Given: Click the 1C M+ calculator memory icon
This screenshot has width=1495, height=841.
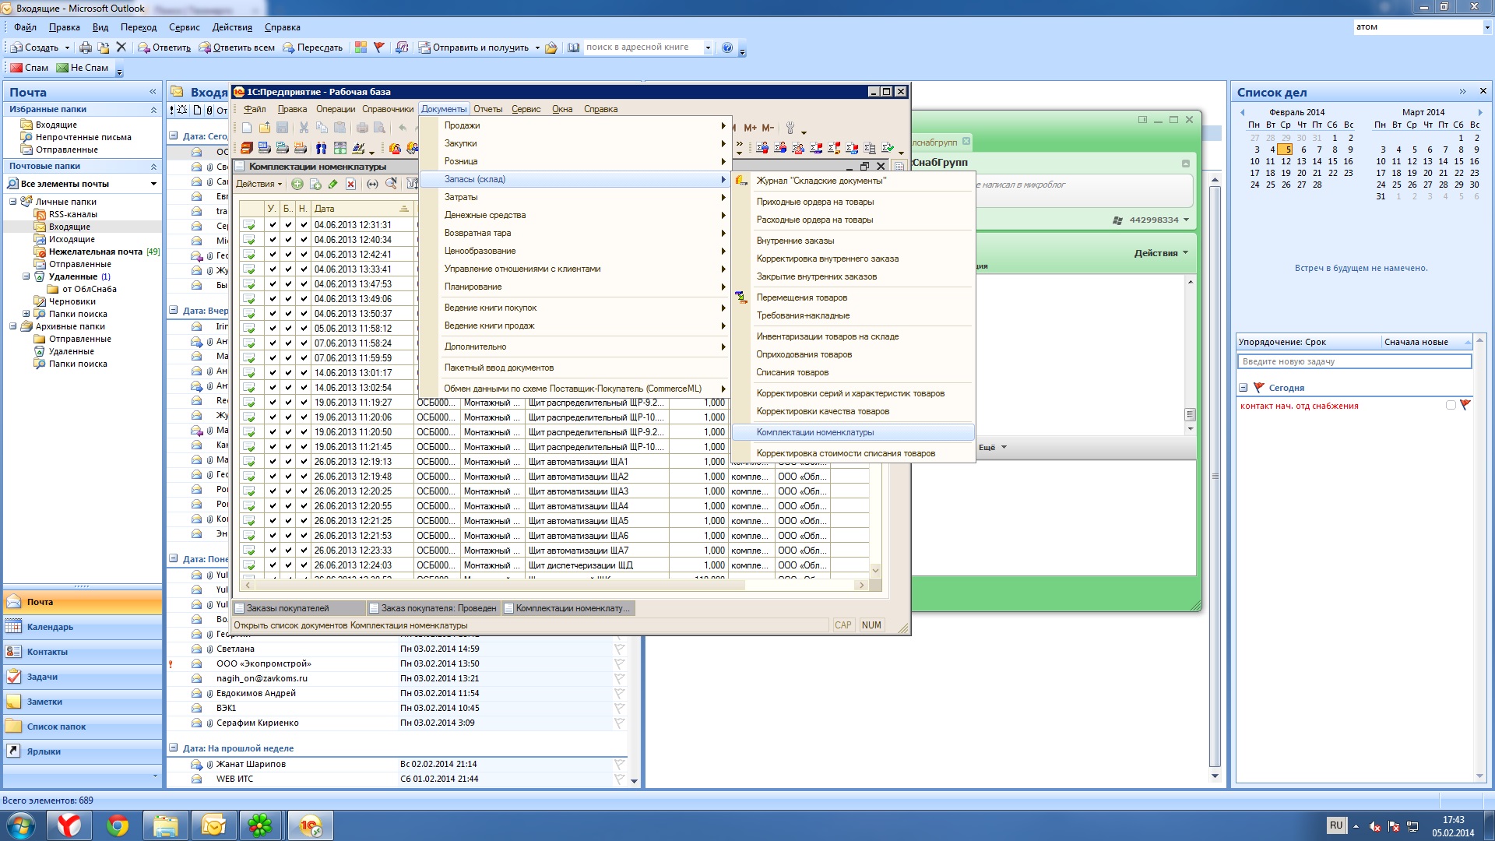Looking at the screenshot, I should [750, 128].
